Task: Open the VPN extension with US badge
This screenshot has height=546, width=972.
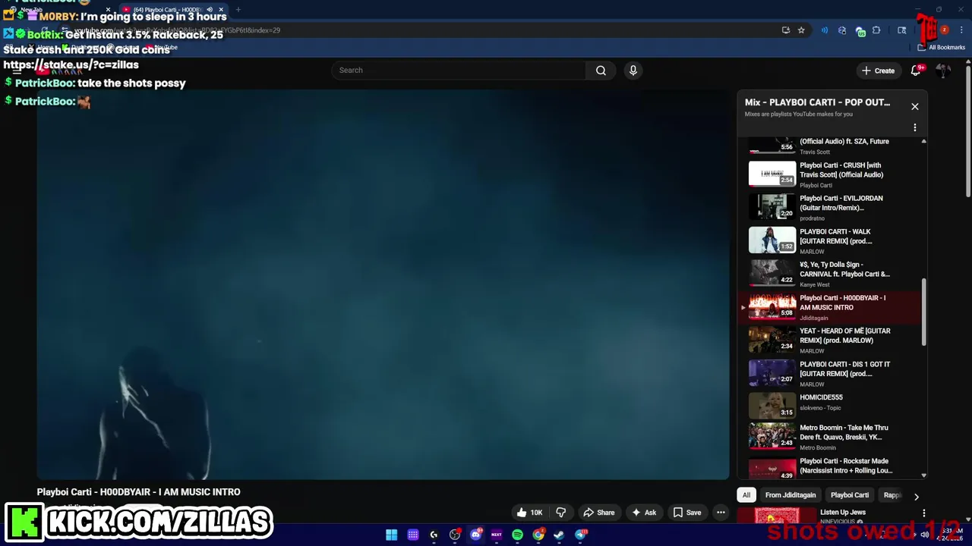Action: coord(860,30)
